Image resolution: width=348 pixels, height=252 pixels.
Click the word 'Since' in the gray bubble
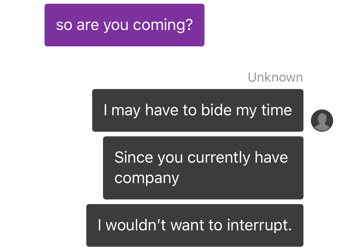click(x=134, y=157)
